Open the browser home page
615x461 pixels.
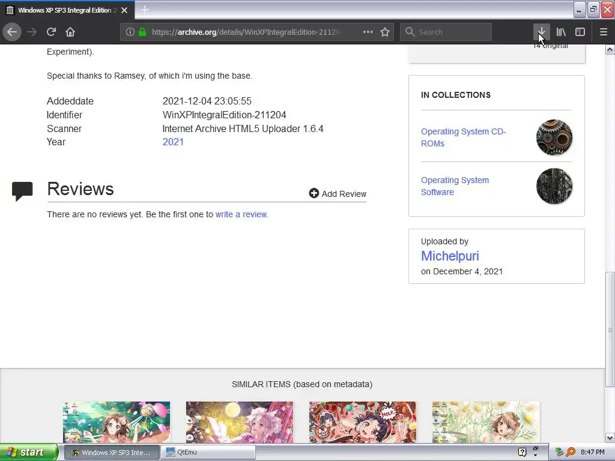(70, 32)
